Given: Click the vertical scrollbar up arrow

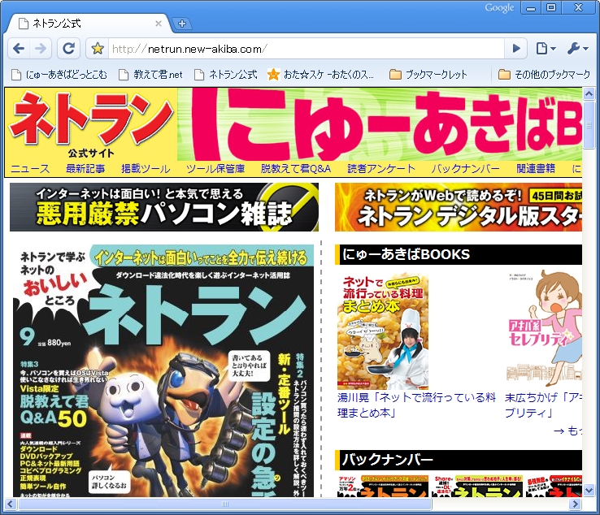Looking at the screenshot, I should coord(589,93).
